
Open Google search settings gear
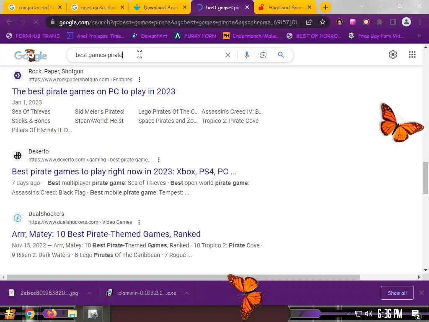click(x=393, y=55)
